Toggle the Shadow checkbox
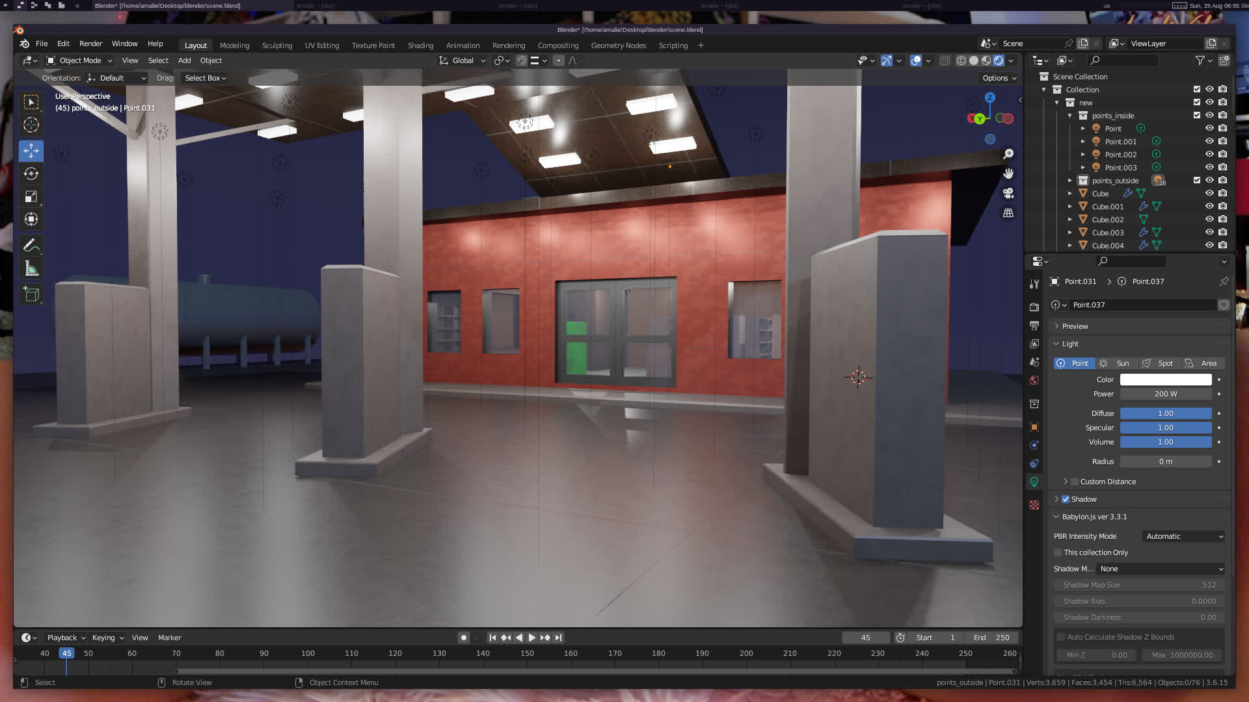Screen dimensions: 1249x702 [x=1066, y=499]
